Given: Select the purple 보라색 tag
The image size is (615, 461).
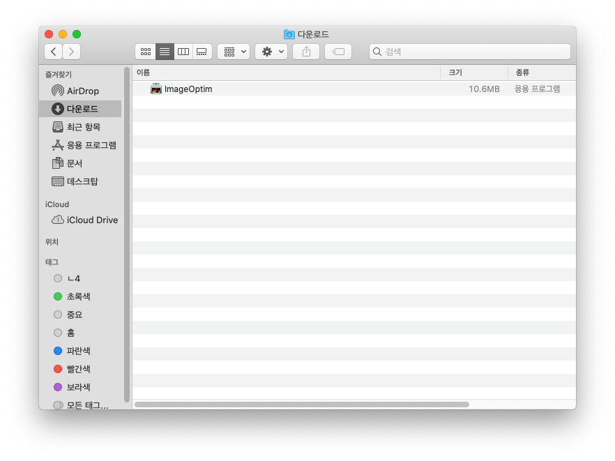Looking at the screenshot, I should [x=80, y=387].
